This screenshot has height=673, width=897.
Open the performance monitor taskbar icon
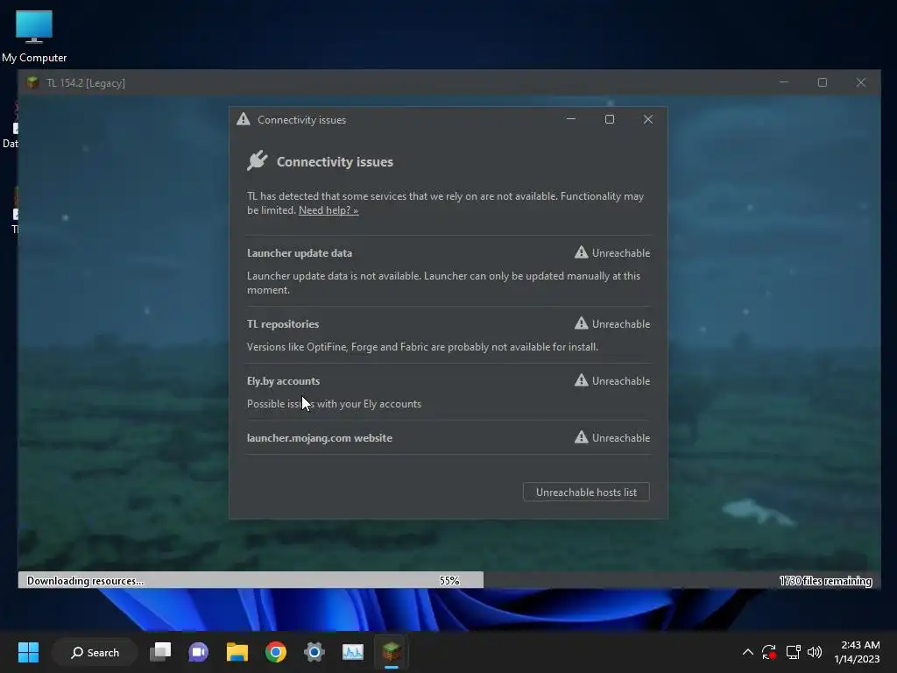point(352,652)
